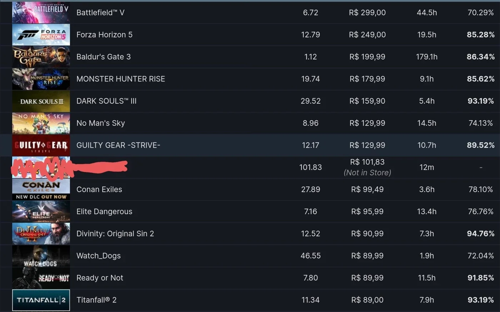
Task: Open the No Man's Sky thumbnail
Action: point(41,123)
